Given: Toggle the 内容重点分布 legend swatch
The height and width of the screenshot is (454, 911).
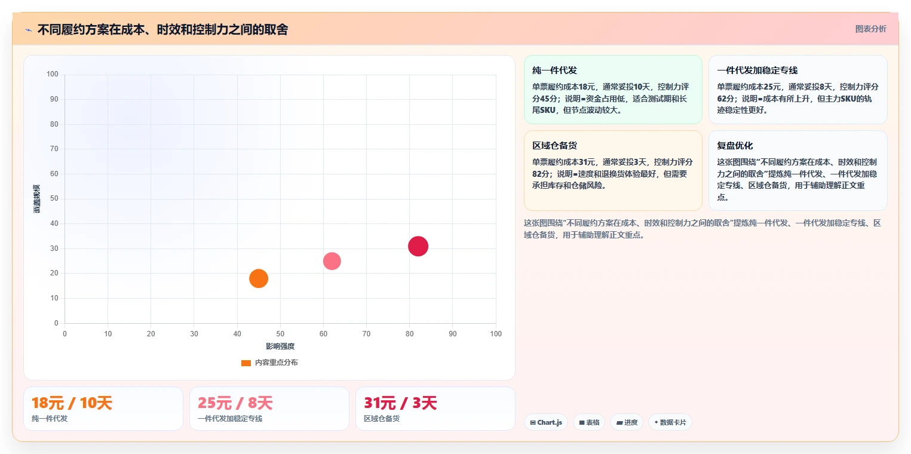Looking at the screenshot, I should coord(246,363).
